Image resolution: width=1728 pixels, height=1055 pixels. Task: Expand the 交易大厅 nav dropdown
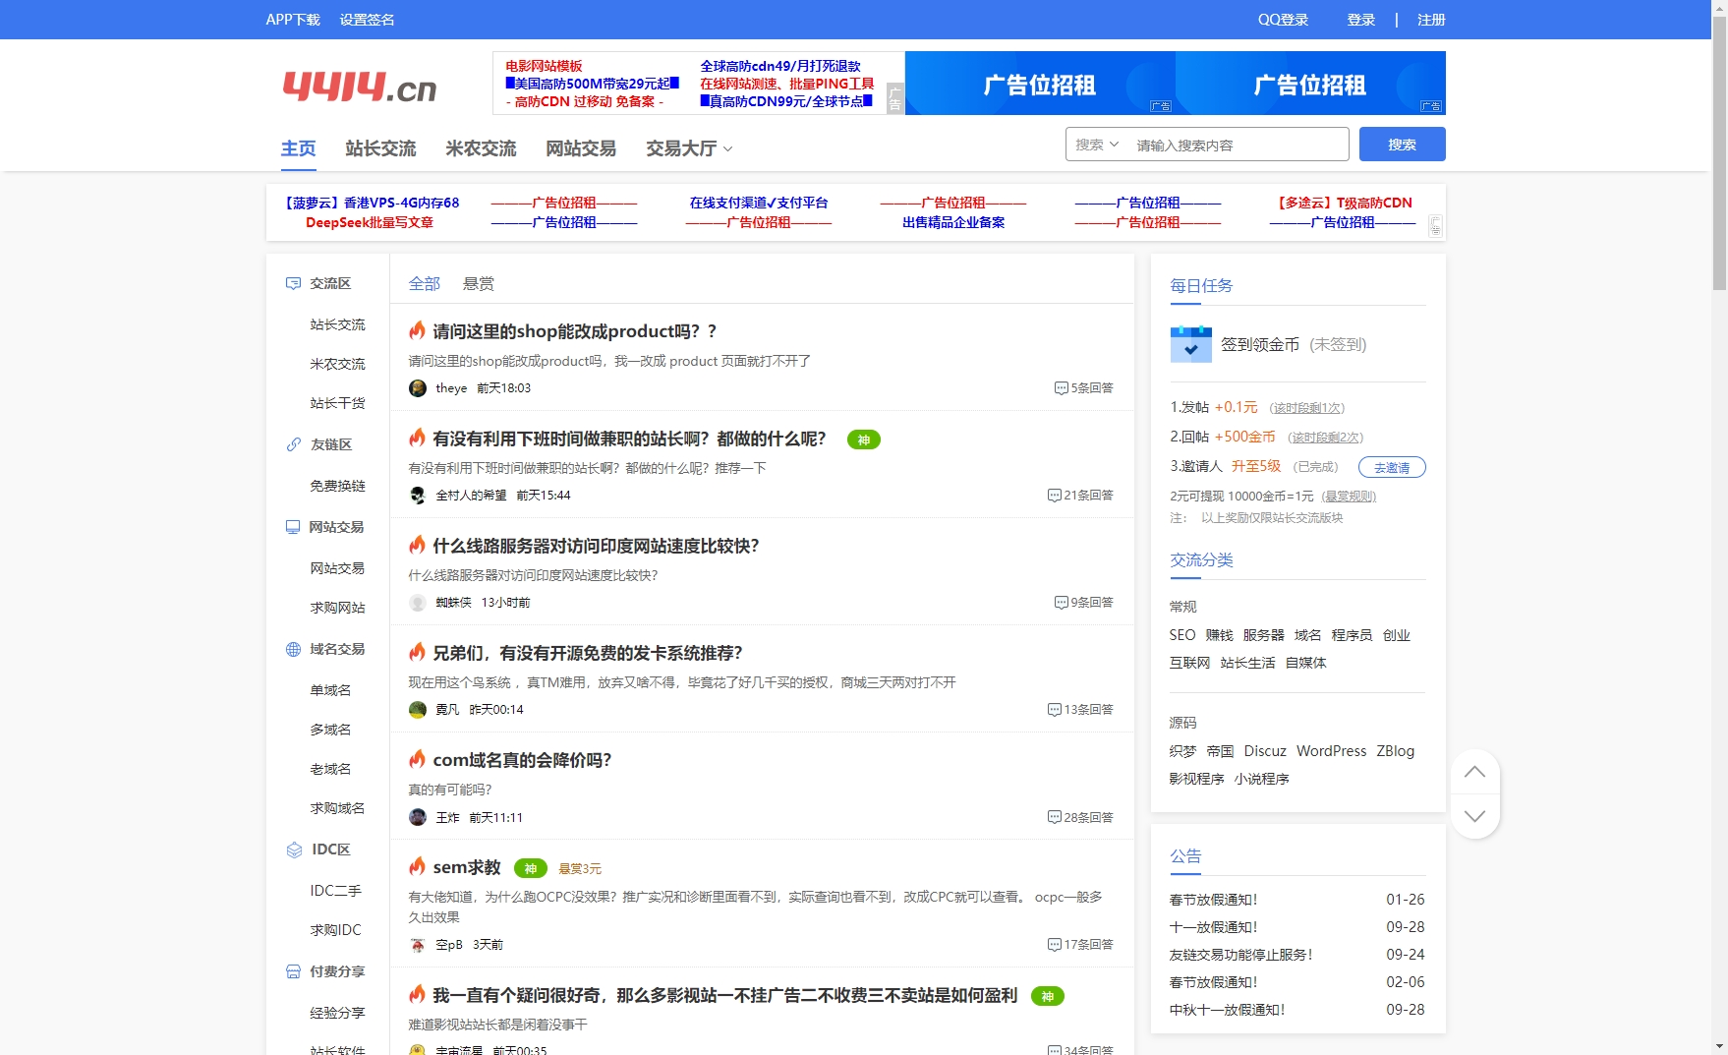click(689, 148)
